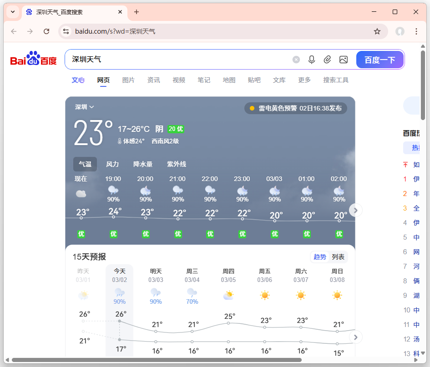Open site permissions via the address bar icon
The height and width of the screenshot is (367, 430).
66,31
